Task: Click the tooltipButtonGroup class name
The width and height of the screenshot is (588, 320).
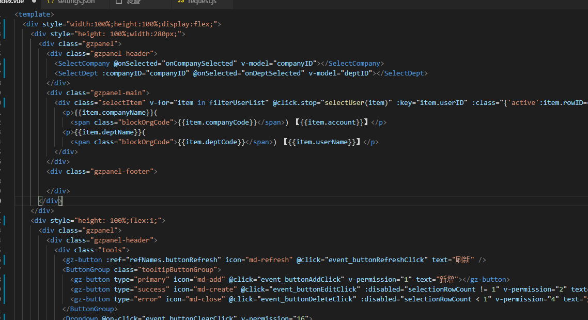Action: pyautogui.click(x=177, y=270)
